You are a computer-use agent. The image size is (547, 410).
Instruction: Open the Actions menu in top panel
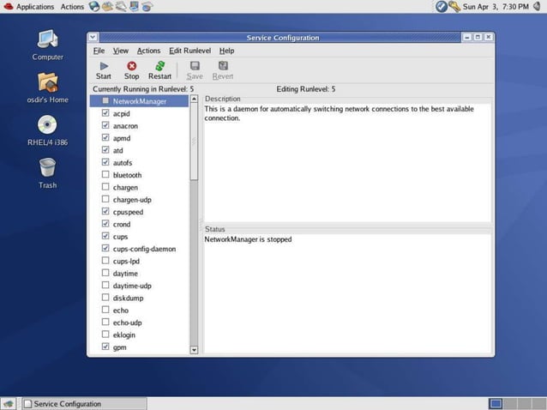72,7
